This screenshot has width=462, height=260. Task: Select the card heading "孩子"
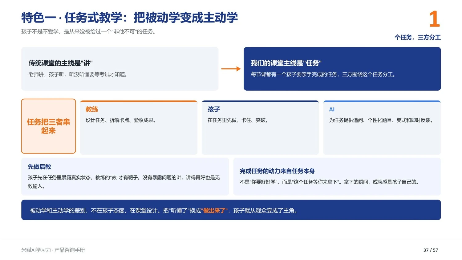(x=214, y=109)
